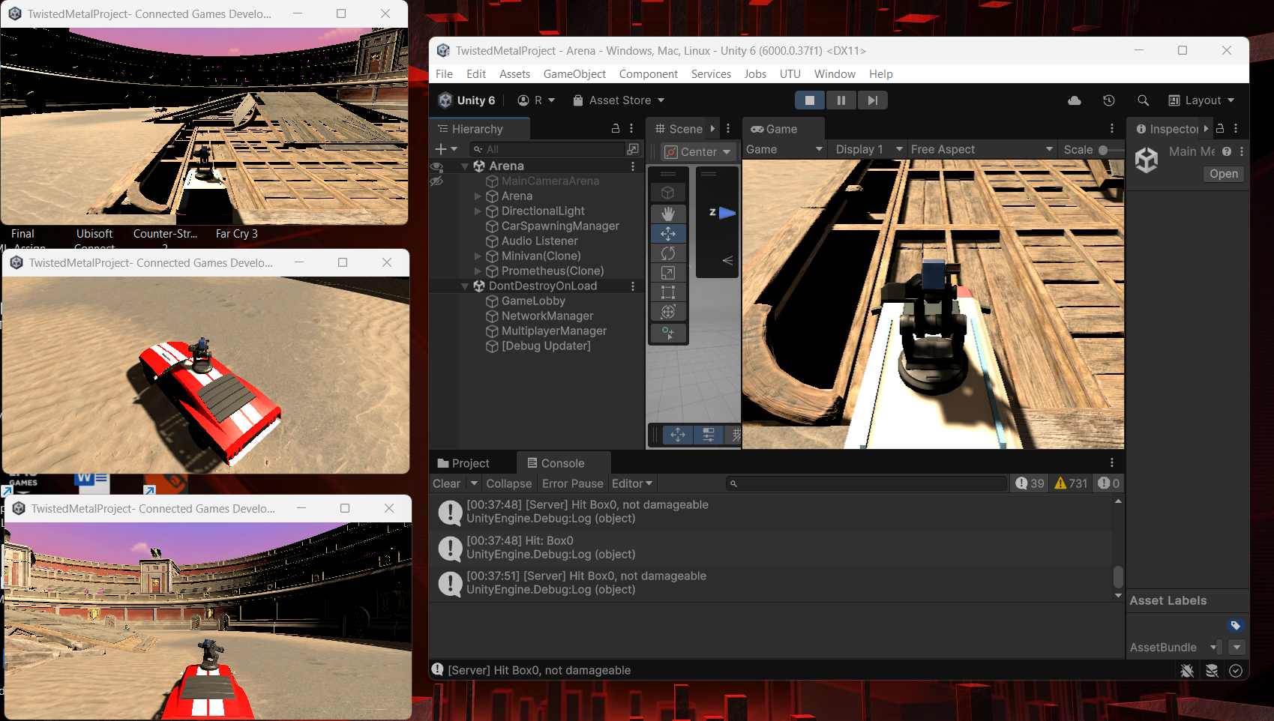Toggle Error Pause in the Console
Screen dimensions: 1274x721
point(573,484)
